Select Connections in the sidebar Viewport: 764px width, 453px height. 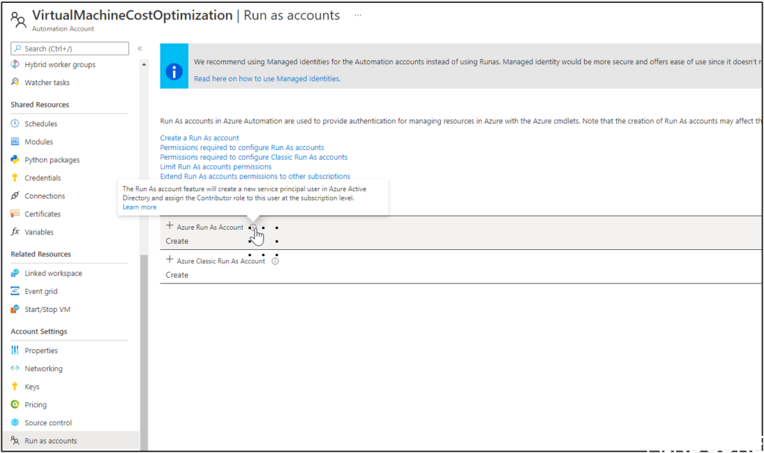click(x=45, y=196)
